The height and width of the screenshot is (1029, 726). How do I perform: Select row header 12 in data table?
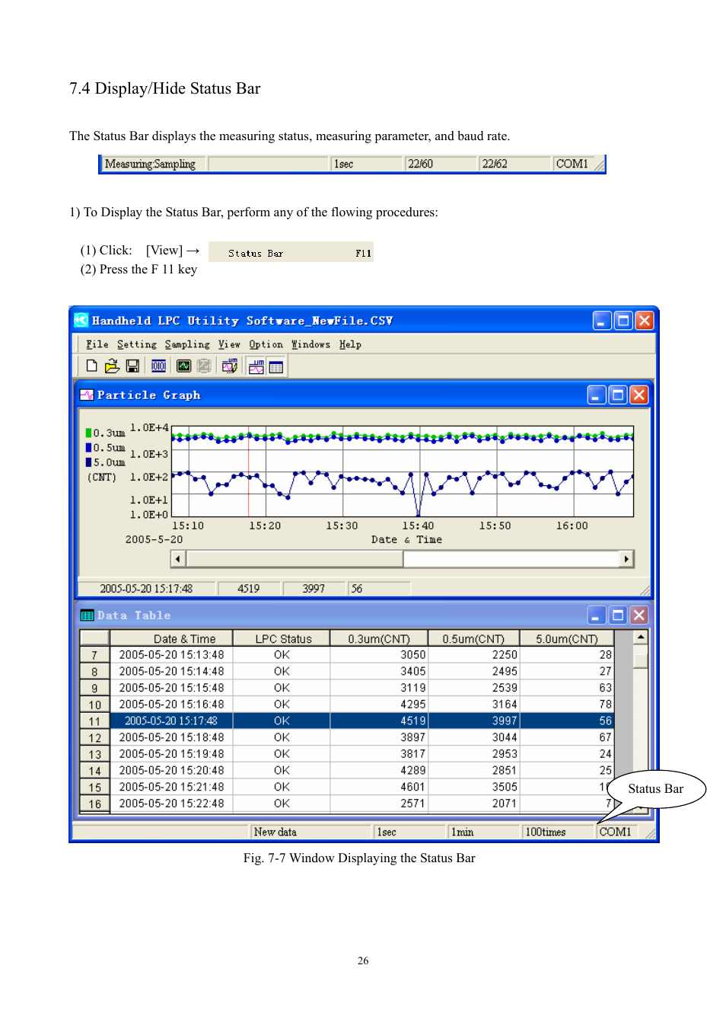tap(95, 737)
